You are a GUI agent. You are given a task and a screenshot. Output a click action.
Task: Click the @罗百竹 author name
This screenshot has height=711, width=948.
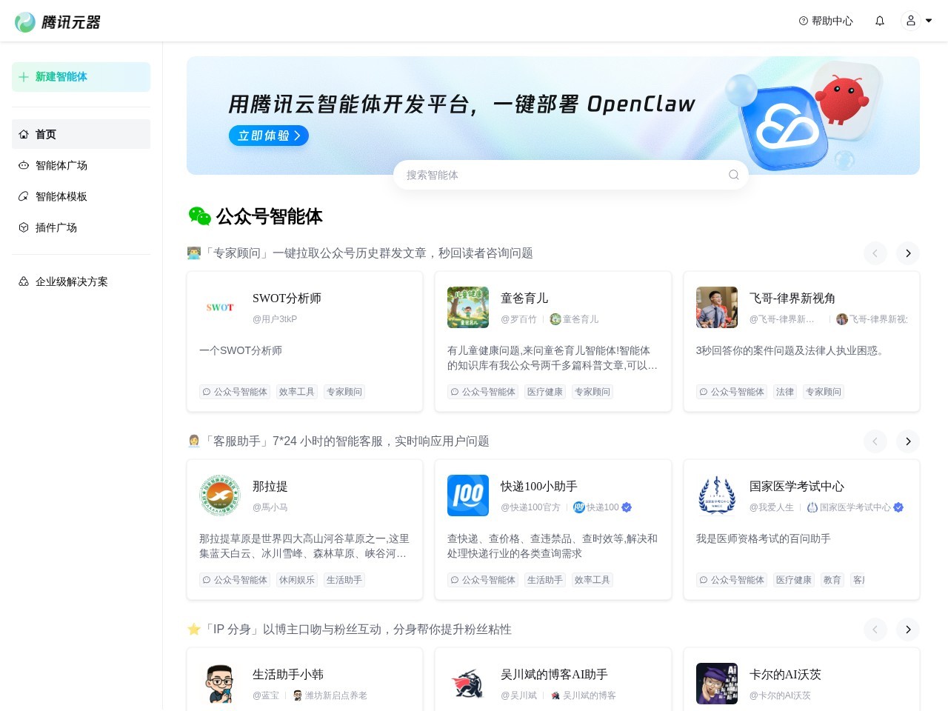pyautogui.click(x=518, y=319)
